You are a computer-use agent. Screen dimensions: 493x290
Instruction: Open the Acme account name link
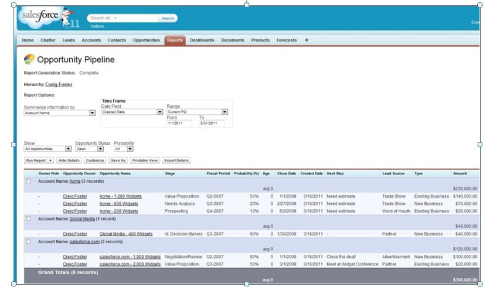pyautogui.click(x=75, y=181)
